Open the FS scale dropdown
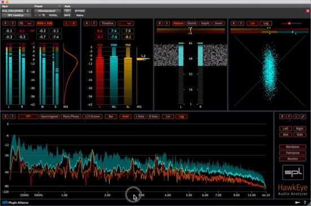311x206 pixels. [x=26, y=23]
